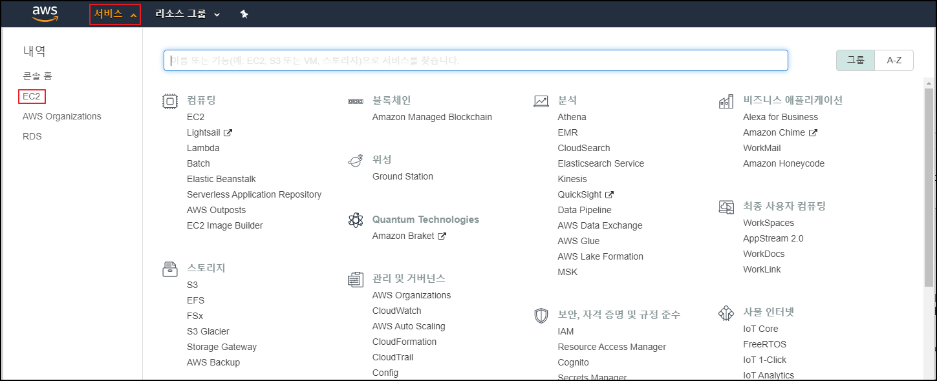Click external link icon beside Amazon Chime

[813, 132]
